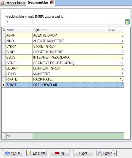Click the row indicator arrow for SRATE
Viewport: 132px width, 158px height.
click(4, 85)
